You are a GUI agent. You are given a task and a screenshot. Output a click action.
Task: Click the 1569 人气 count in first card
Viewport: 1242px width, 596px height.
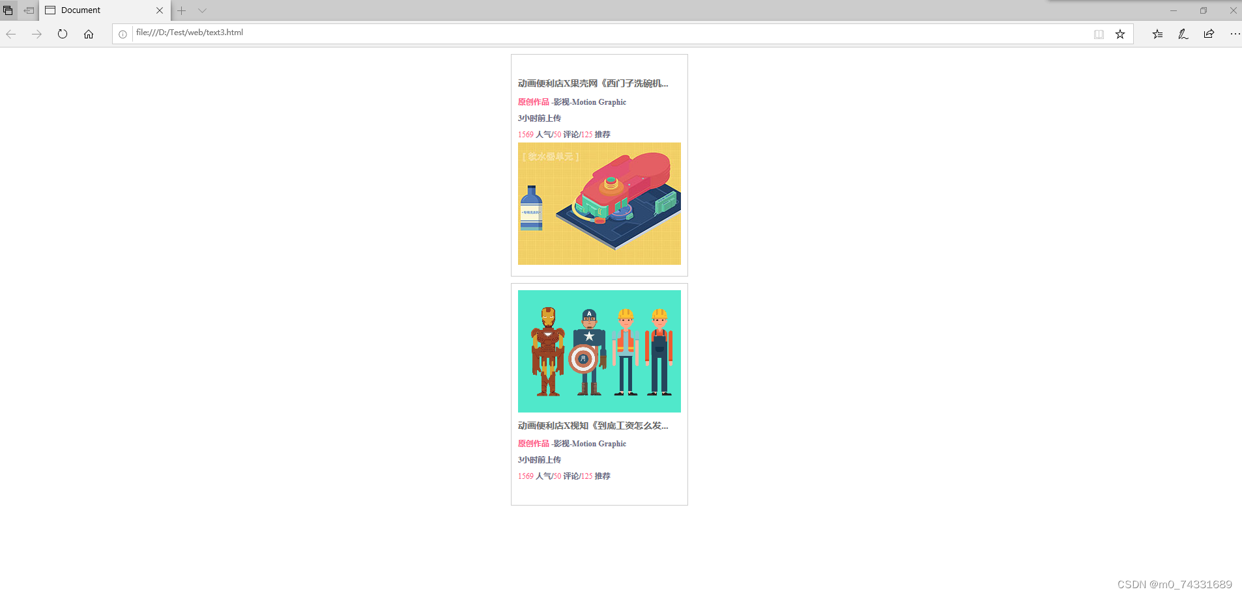534,135
